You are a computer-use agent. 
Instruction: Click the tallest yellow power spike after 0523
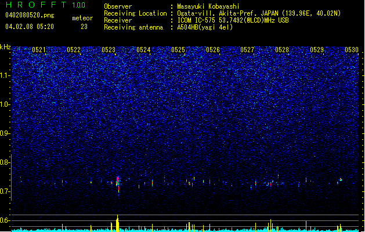point(118,223)
